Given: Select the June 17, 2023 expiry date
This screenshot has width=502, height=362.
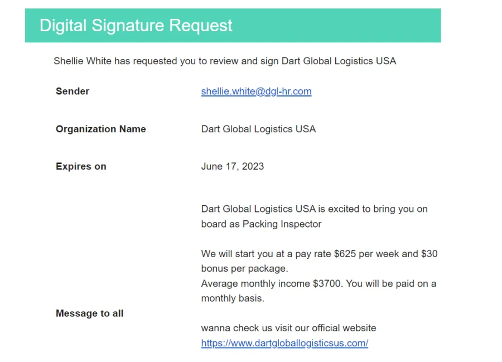Looking at the screenshot, I should pos(233,166).
